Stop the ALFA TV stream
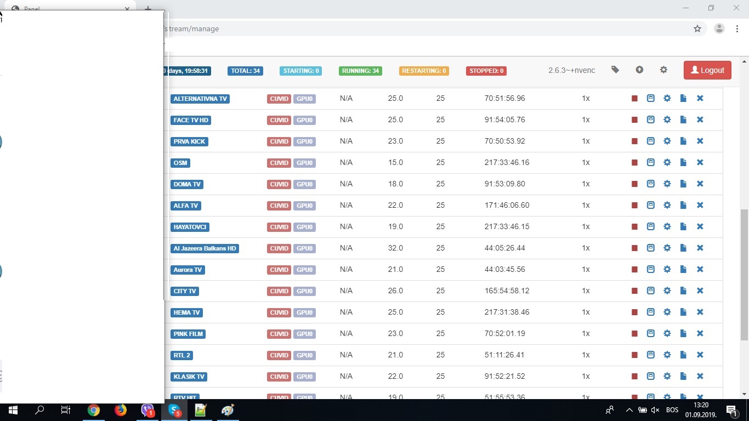749x421 pixels. point(634,206)
